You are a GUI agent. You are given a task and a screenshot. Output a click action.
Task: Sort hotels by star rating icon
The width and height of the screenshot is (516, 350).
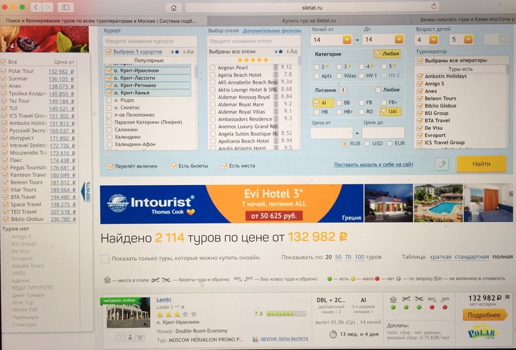point(279,52)
